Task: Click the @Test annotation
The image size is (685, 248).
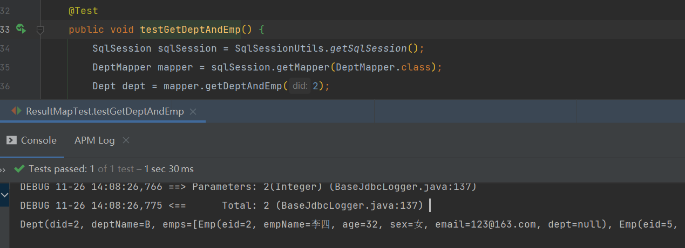Action: coord(83,10)
